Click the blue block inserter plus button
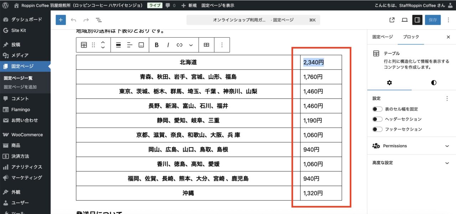Screen dimensions: 456x214 pos(61,20)
